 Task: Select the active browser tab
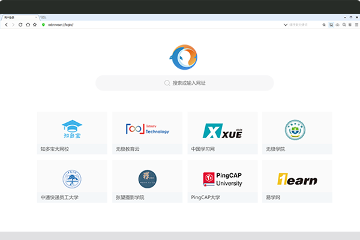(20, 17)
